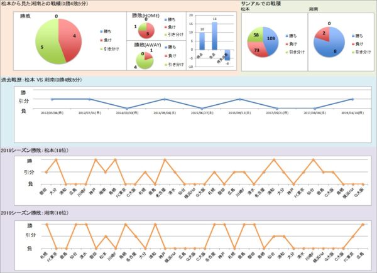Click the green 58 slice in 松本 stadium pie
Viewport: 377px width, 273px height.
tap(256, 34)
